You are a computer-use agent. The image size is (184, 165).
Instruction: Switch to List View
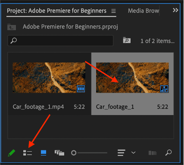coord(28,153)
